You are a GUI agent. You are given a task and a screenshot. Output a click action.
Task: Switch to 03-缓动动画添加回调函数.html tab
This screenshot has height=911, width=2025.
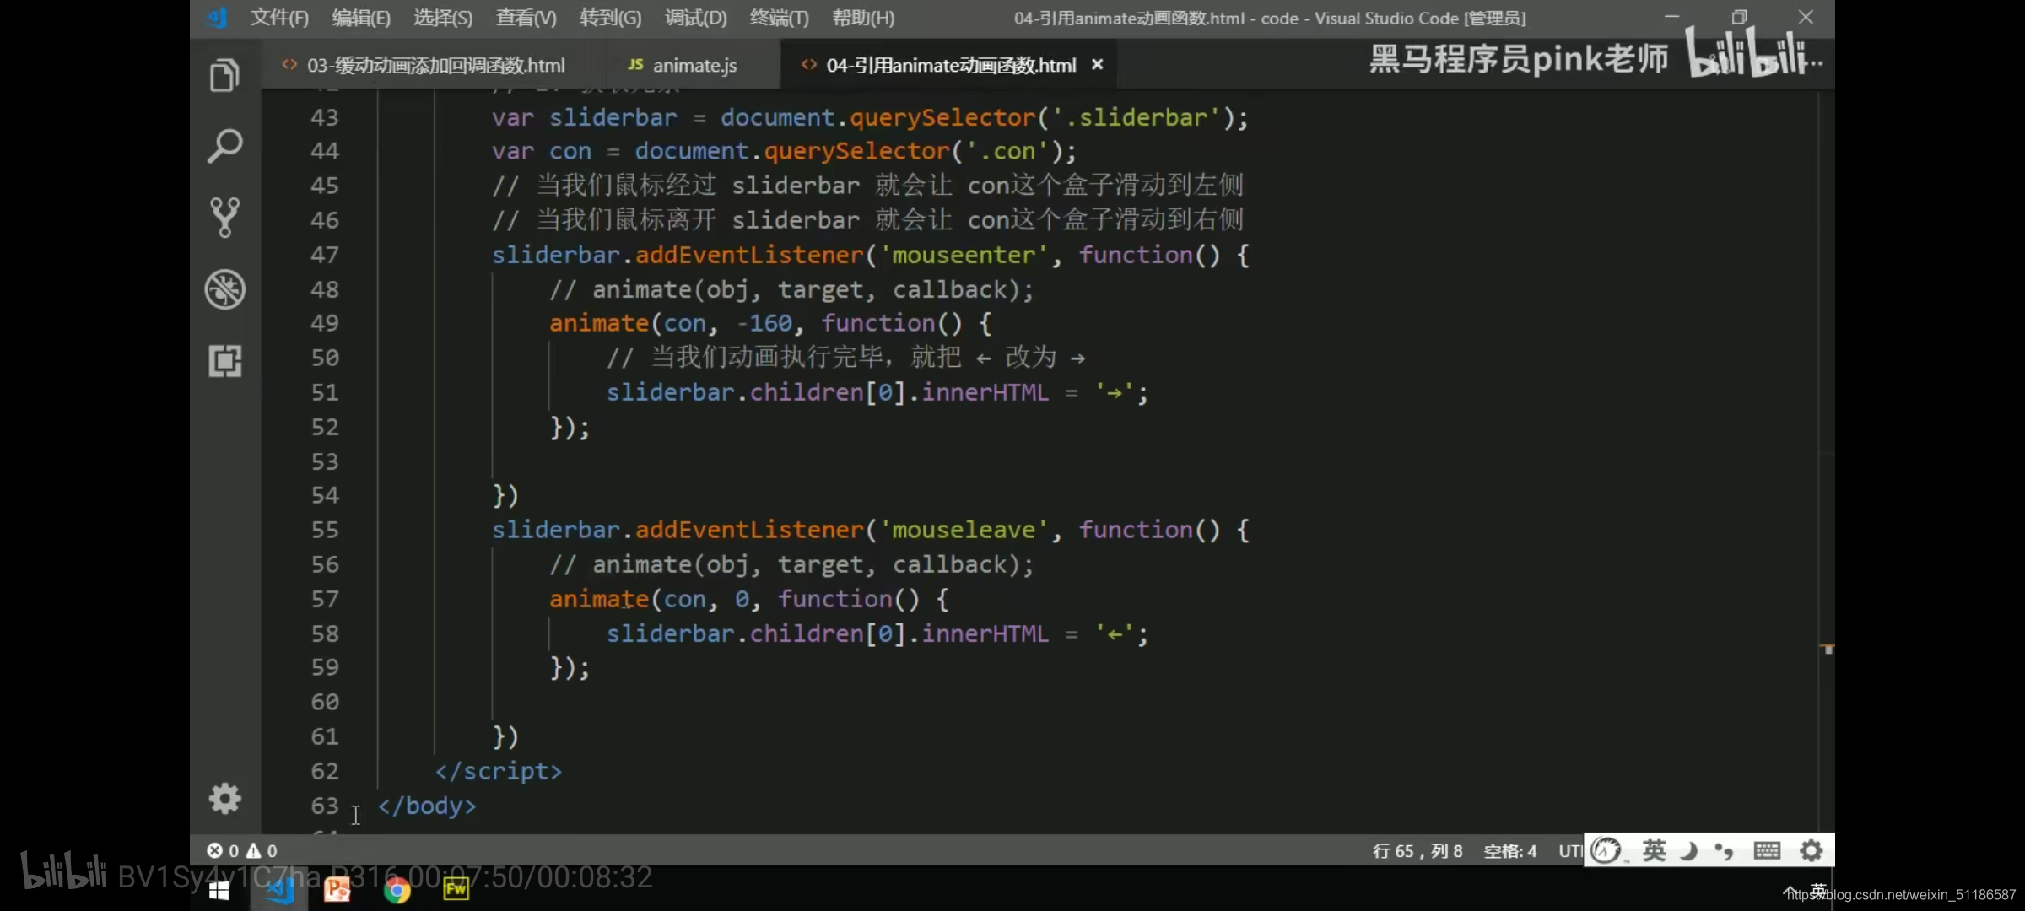tap(435, 65)
